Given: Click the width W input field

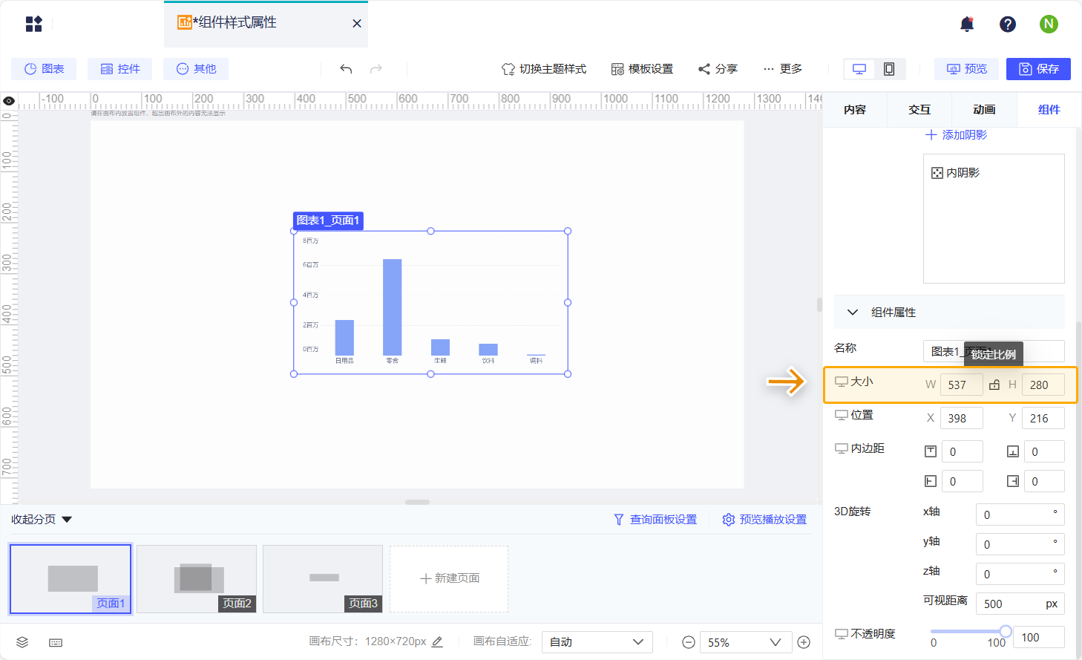Looking at the screenshot, I should (962, 385).
